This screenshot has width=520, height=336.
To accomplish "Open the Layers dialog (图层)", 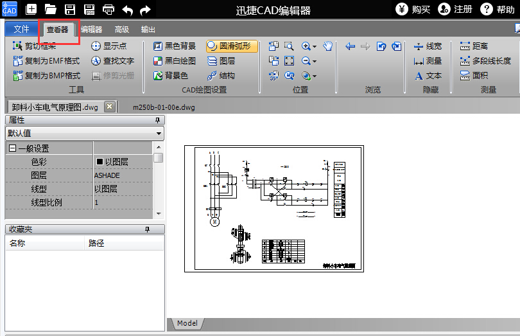I will (x=221, y=61).
